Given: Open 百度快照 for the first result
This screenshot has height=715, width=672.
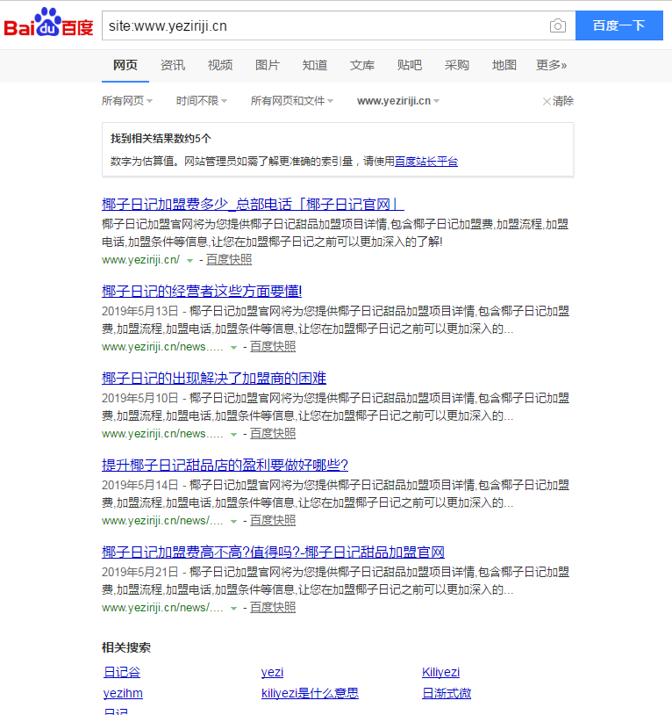Looking at the screenshot, I should (229, 260).
